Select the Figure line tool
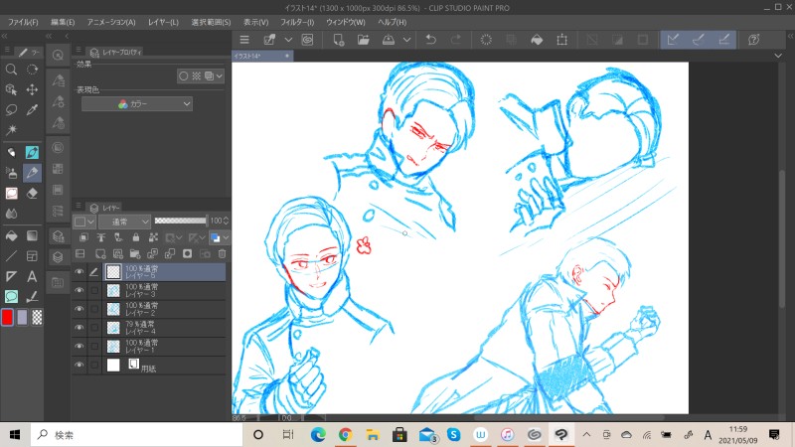This screenshot has height=447, width=795. 11,256
